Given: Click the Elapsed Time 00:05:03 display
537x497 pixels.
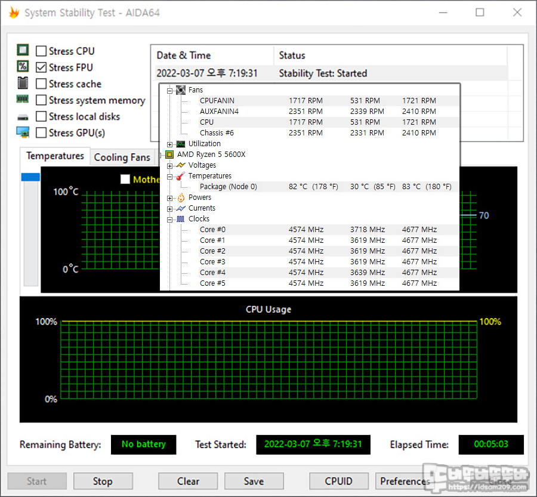Looking at the screenshot, I should [491, 444].
